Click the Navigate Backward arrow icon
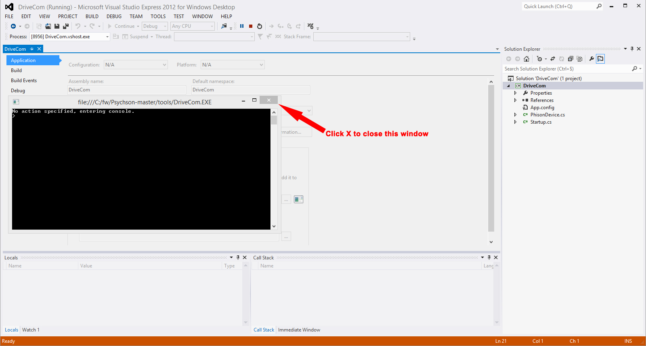 coord(13,26)
